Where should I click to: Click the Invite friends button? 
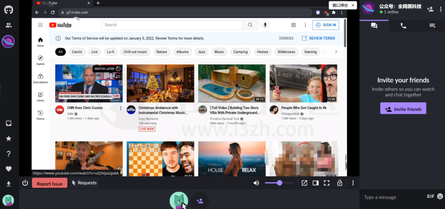[403, 109]
